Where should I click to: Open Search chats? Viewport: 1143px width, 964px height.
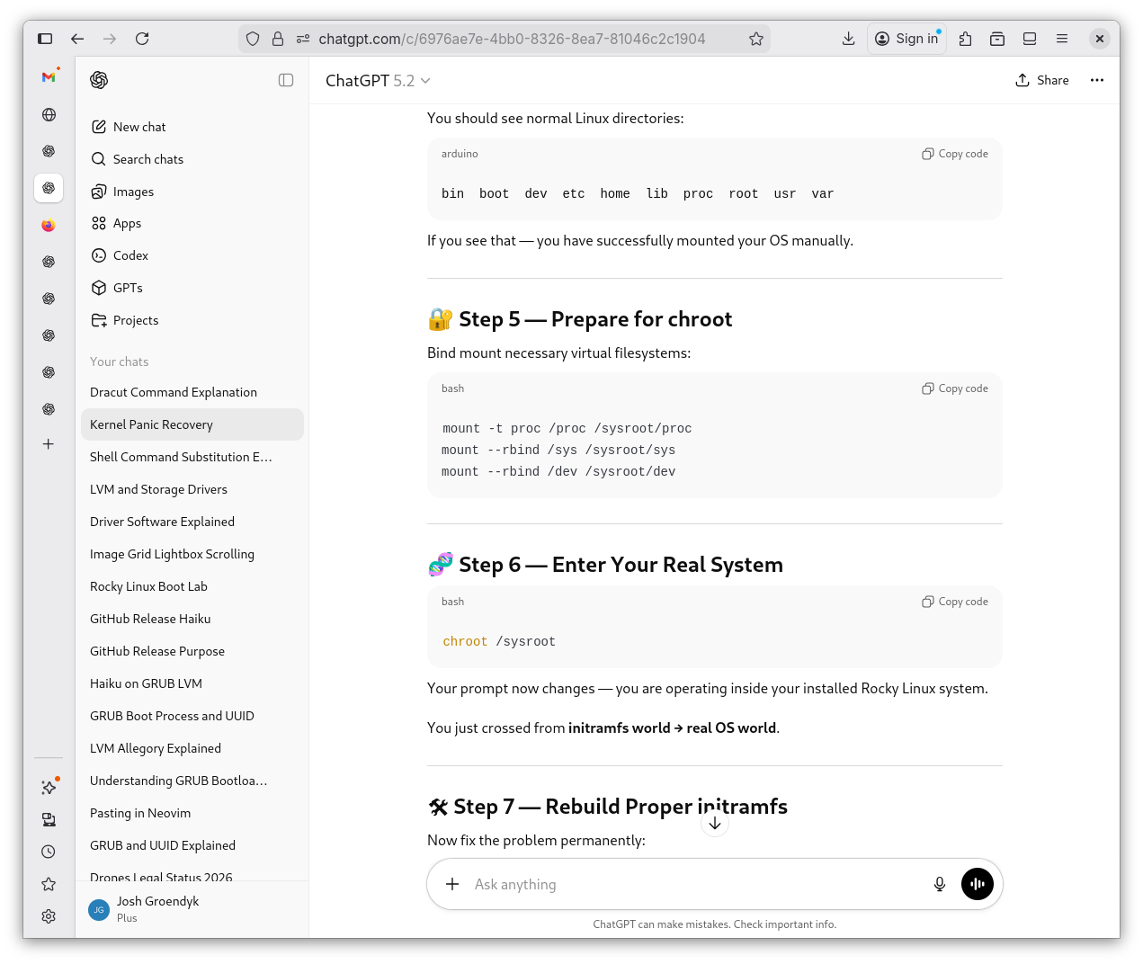click(147, 159)
